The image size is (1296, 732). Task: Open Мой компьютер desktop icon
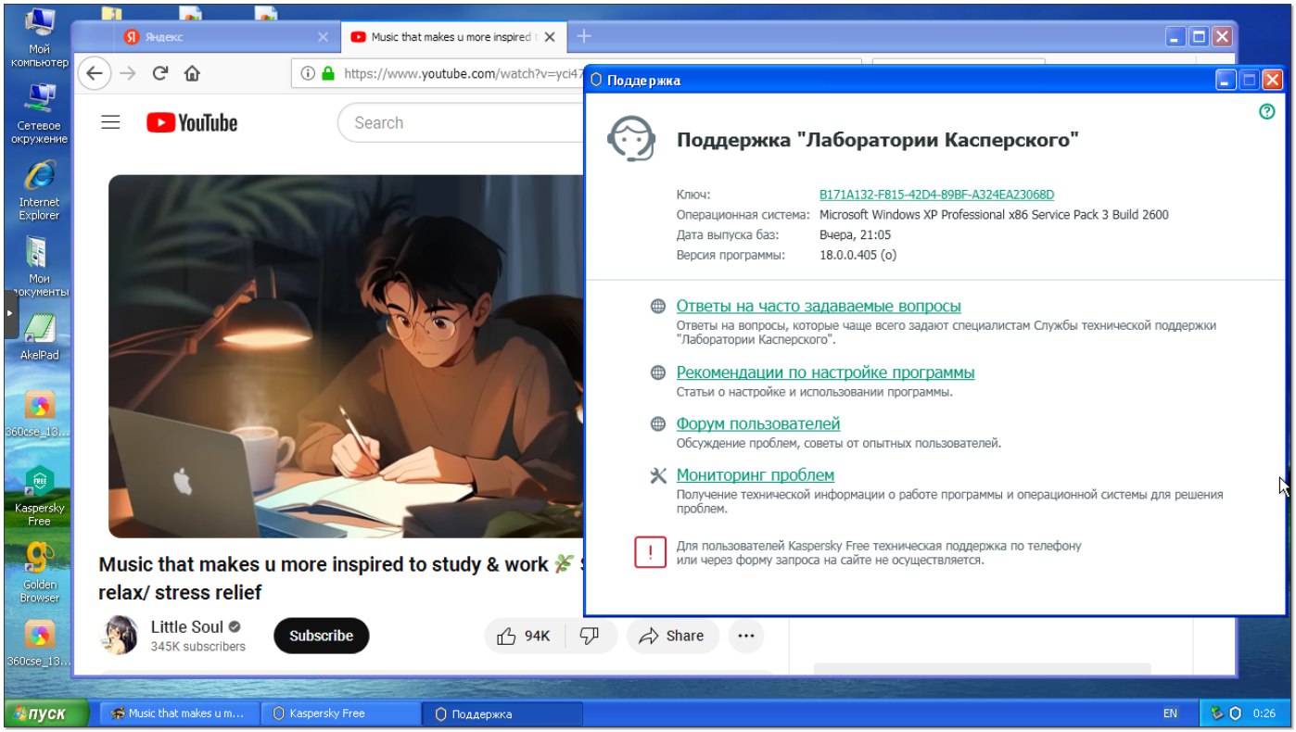click(x=39, y=37)
